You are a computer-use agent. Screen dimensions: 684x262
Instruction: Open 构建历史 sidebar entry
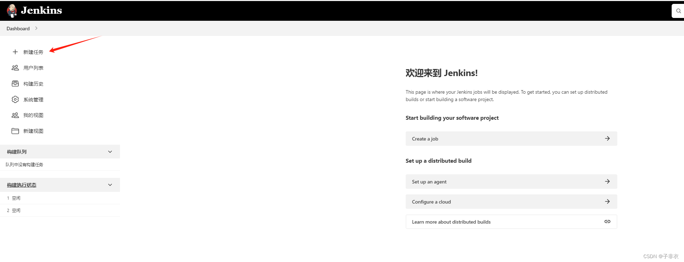(x=33, y=84)
